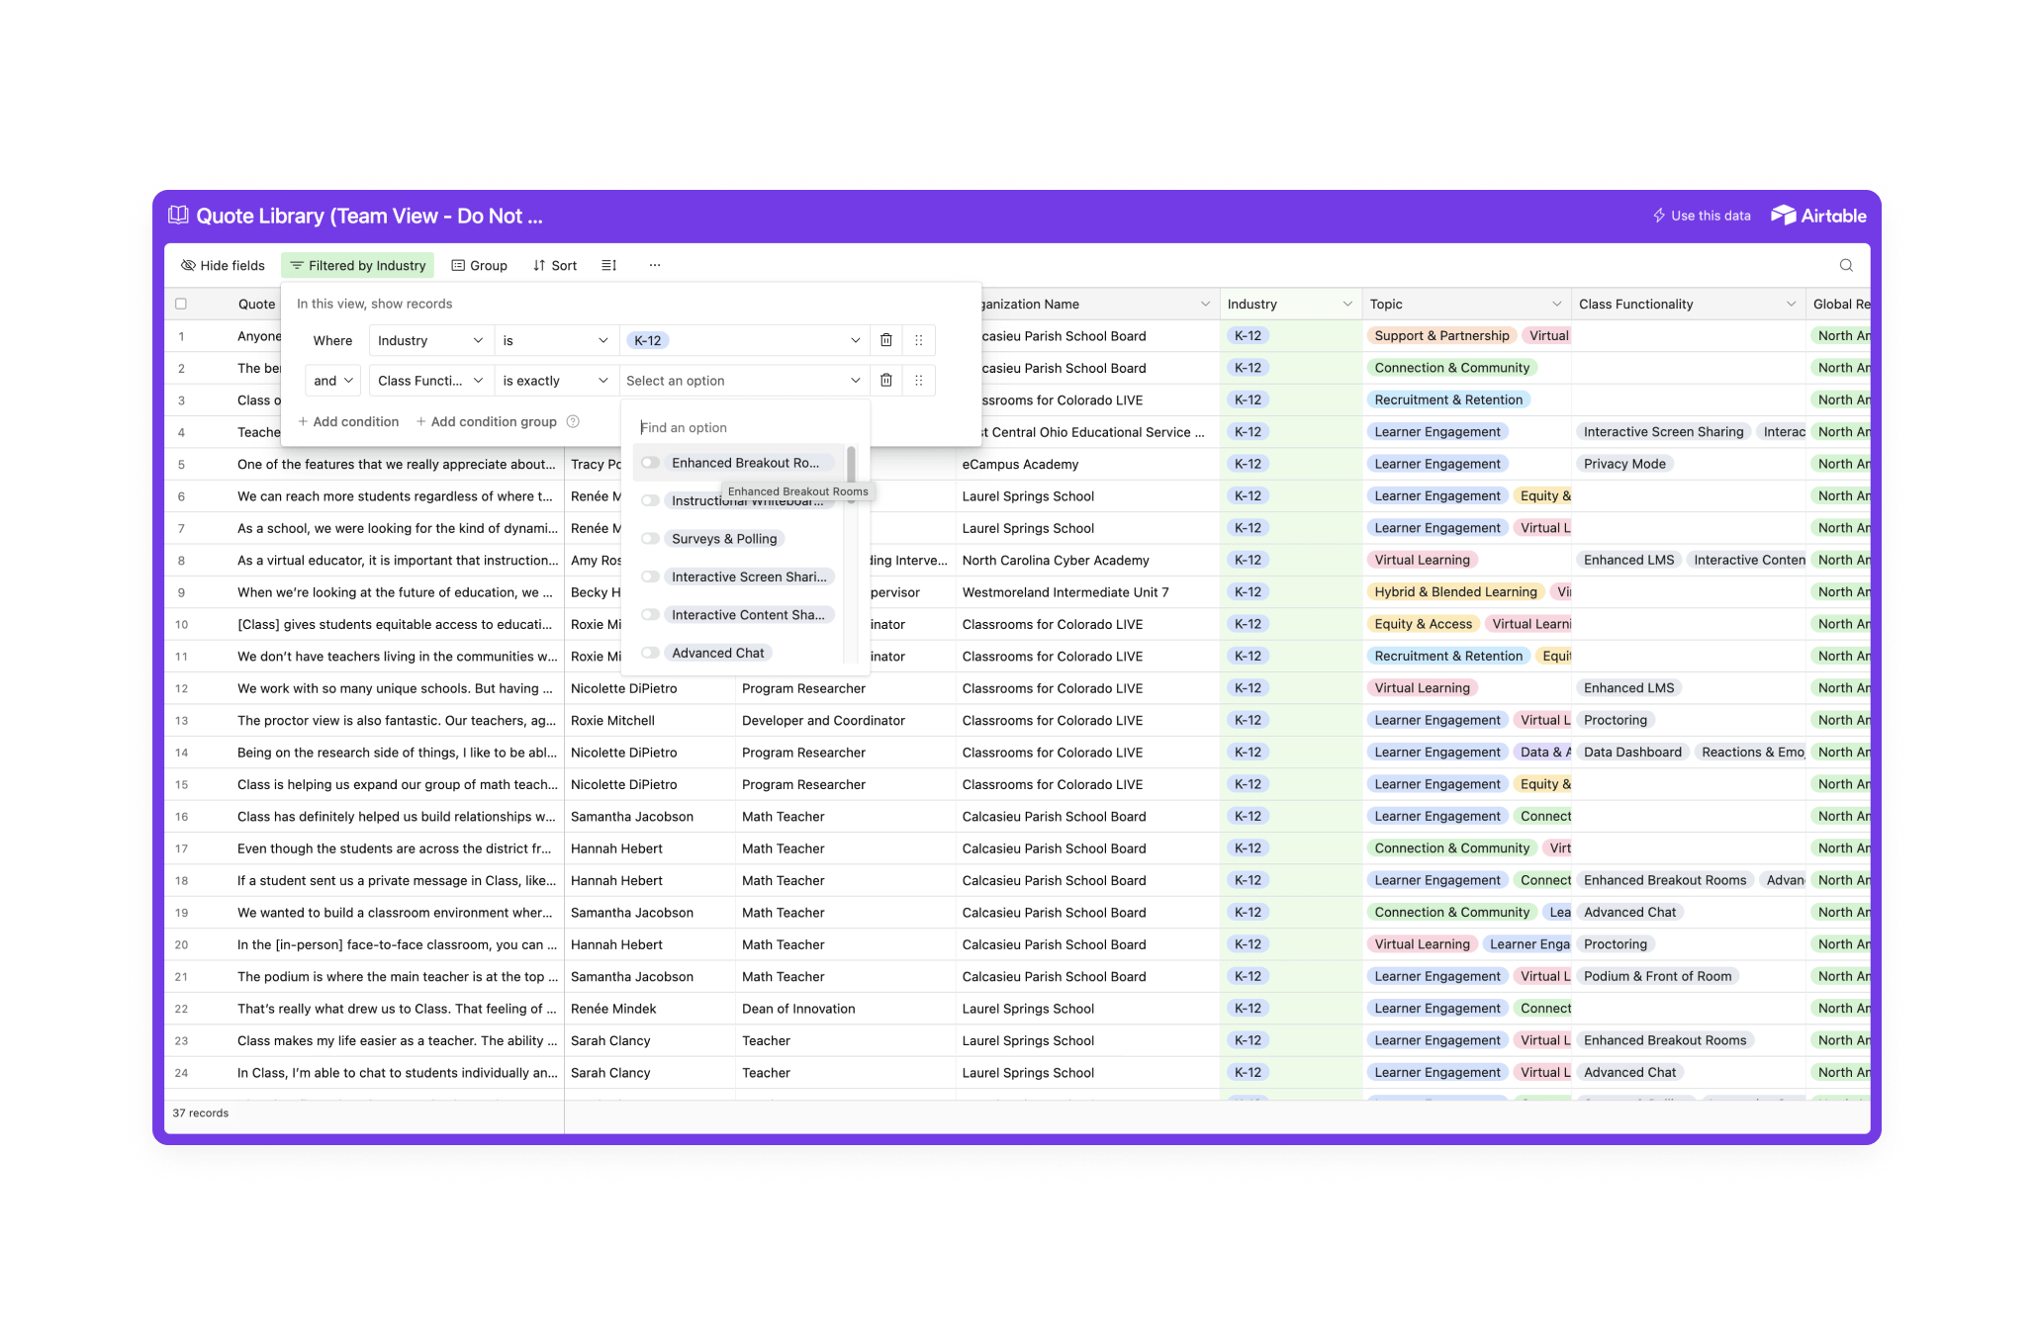Expand the 'and' conjunction dropdown
Image resolution: width=2036 pixels, height=1333 pixels.
[333, 381]
